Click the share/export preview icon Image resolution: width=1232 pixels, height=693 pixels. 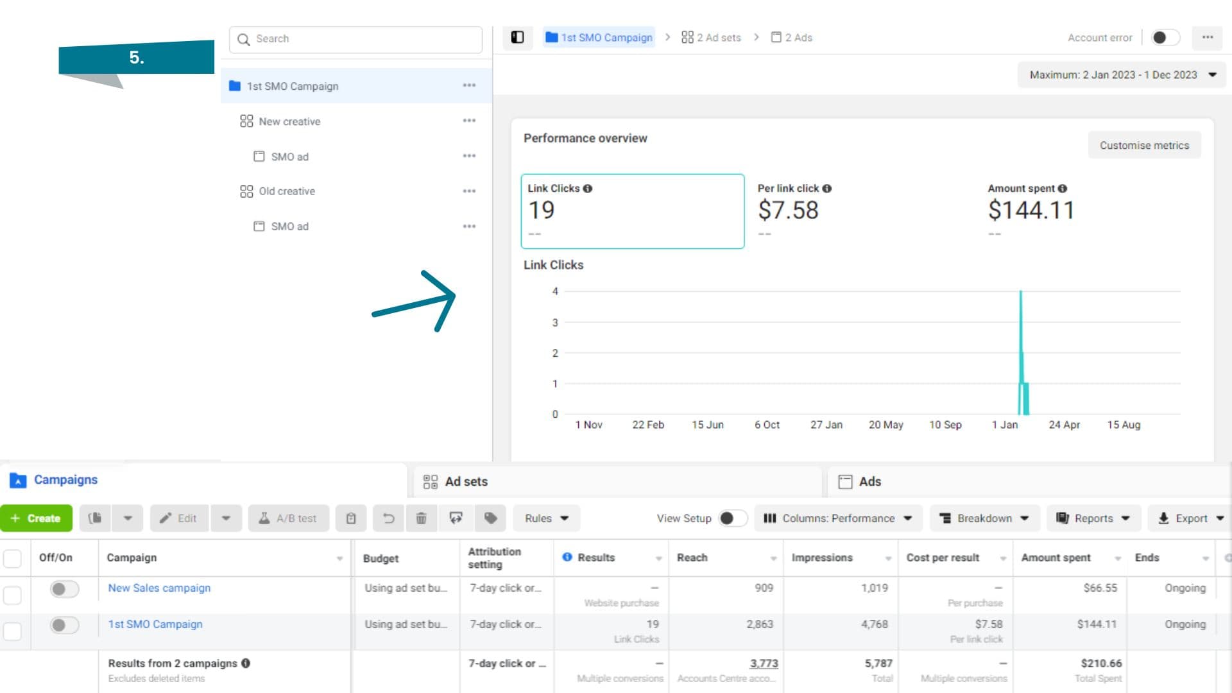pos(456,518)
